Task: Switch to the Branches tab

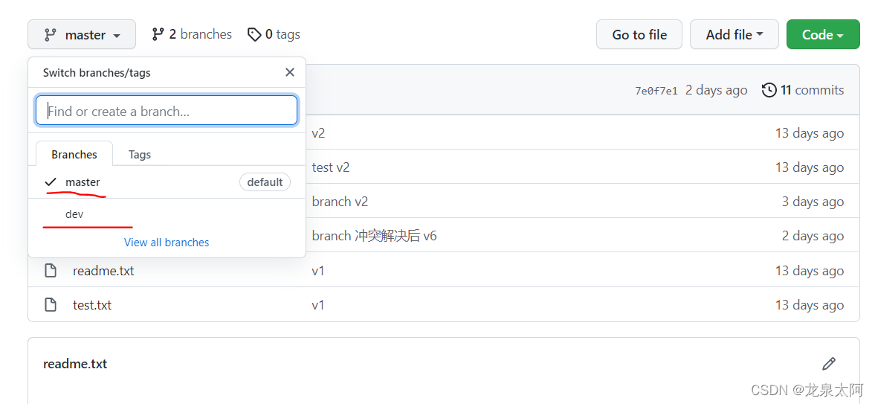Action: [74, 154]
